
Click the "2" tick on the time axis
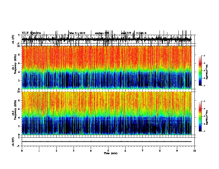pyautogui.click(x=56, y=151)
